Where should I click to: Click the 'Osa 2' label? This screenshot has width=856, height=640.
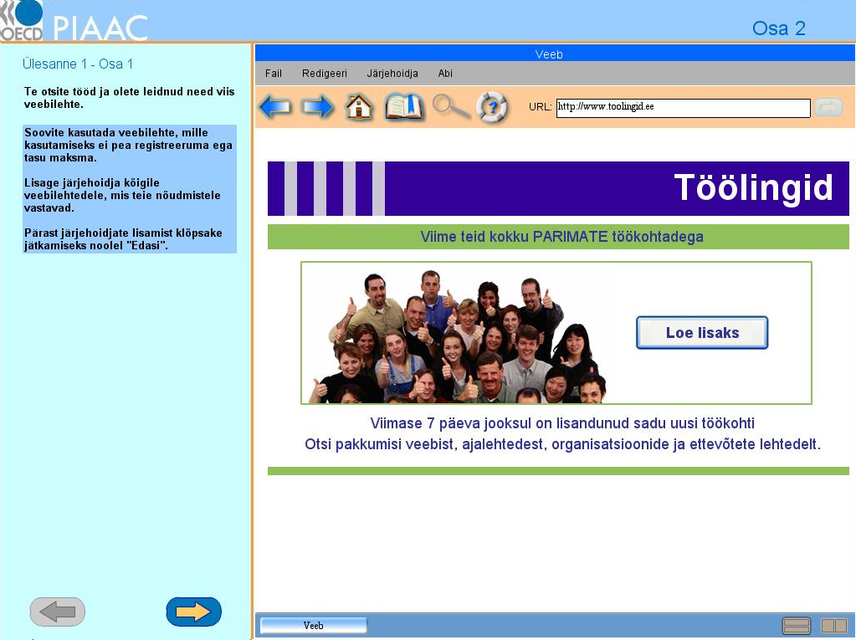pos(779,28)
